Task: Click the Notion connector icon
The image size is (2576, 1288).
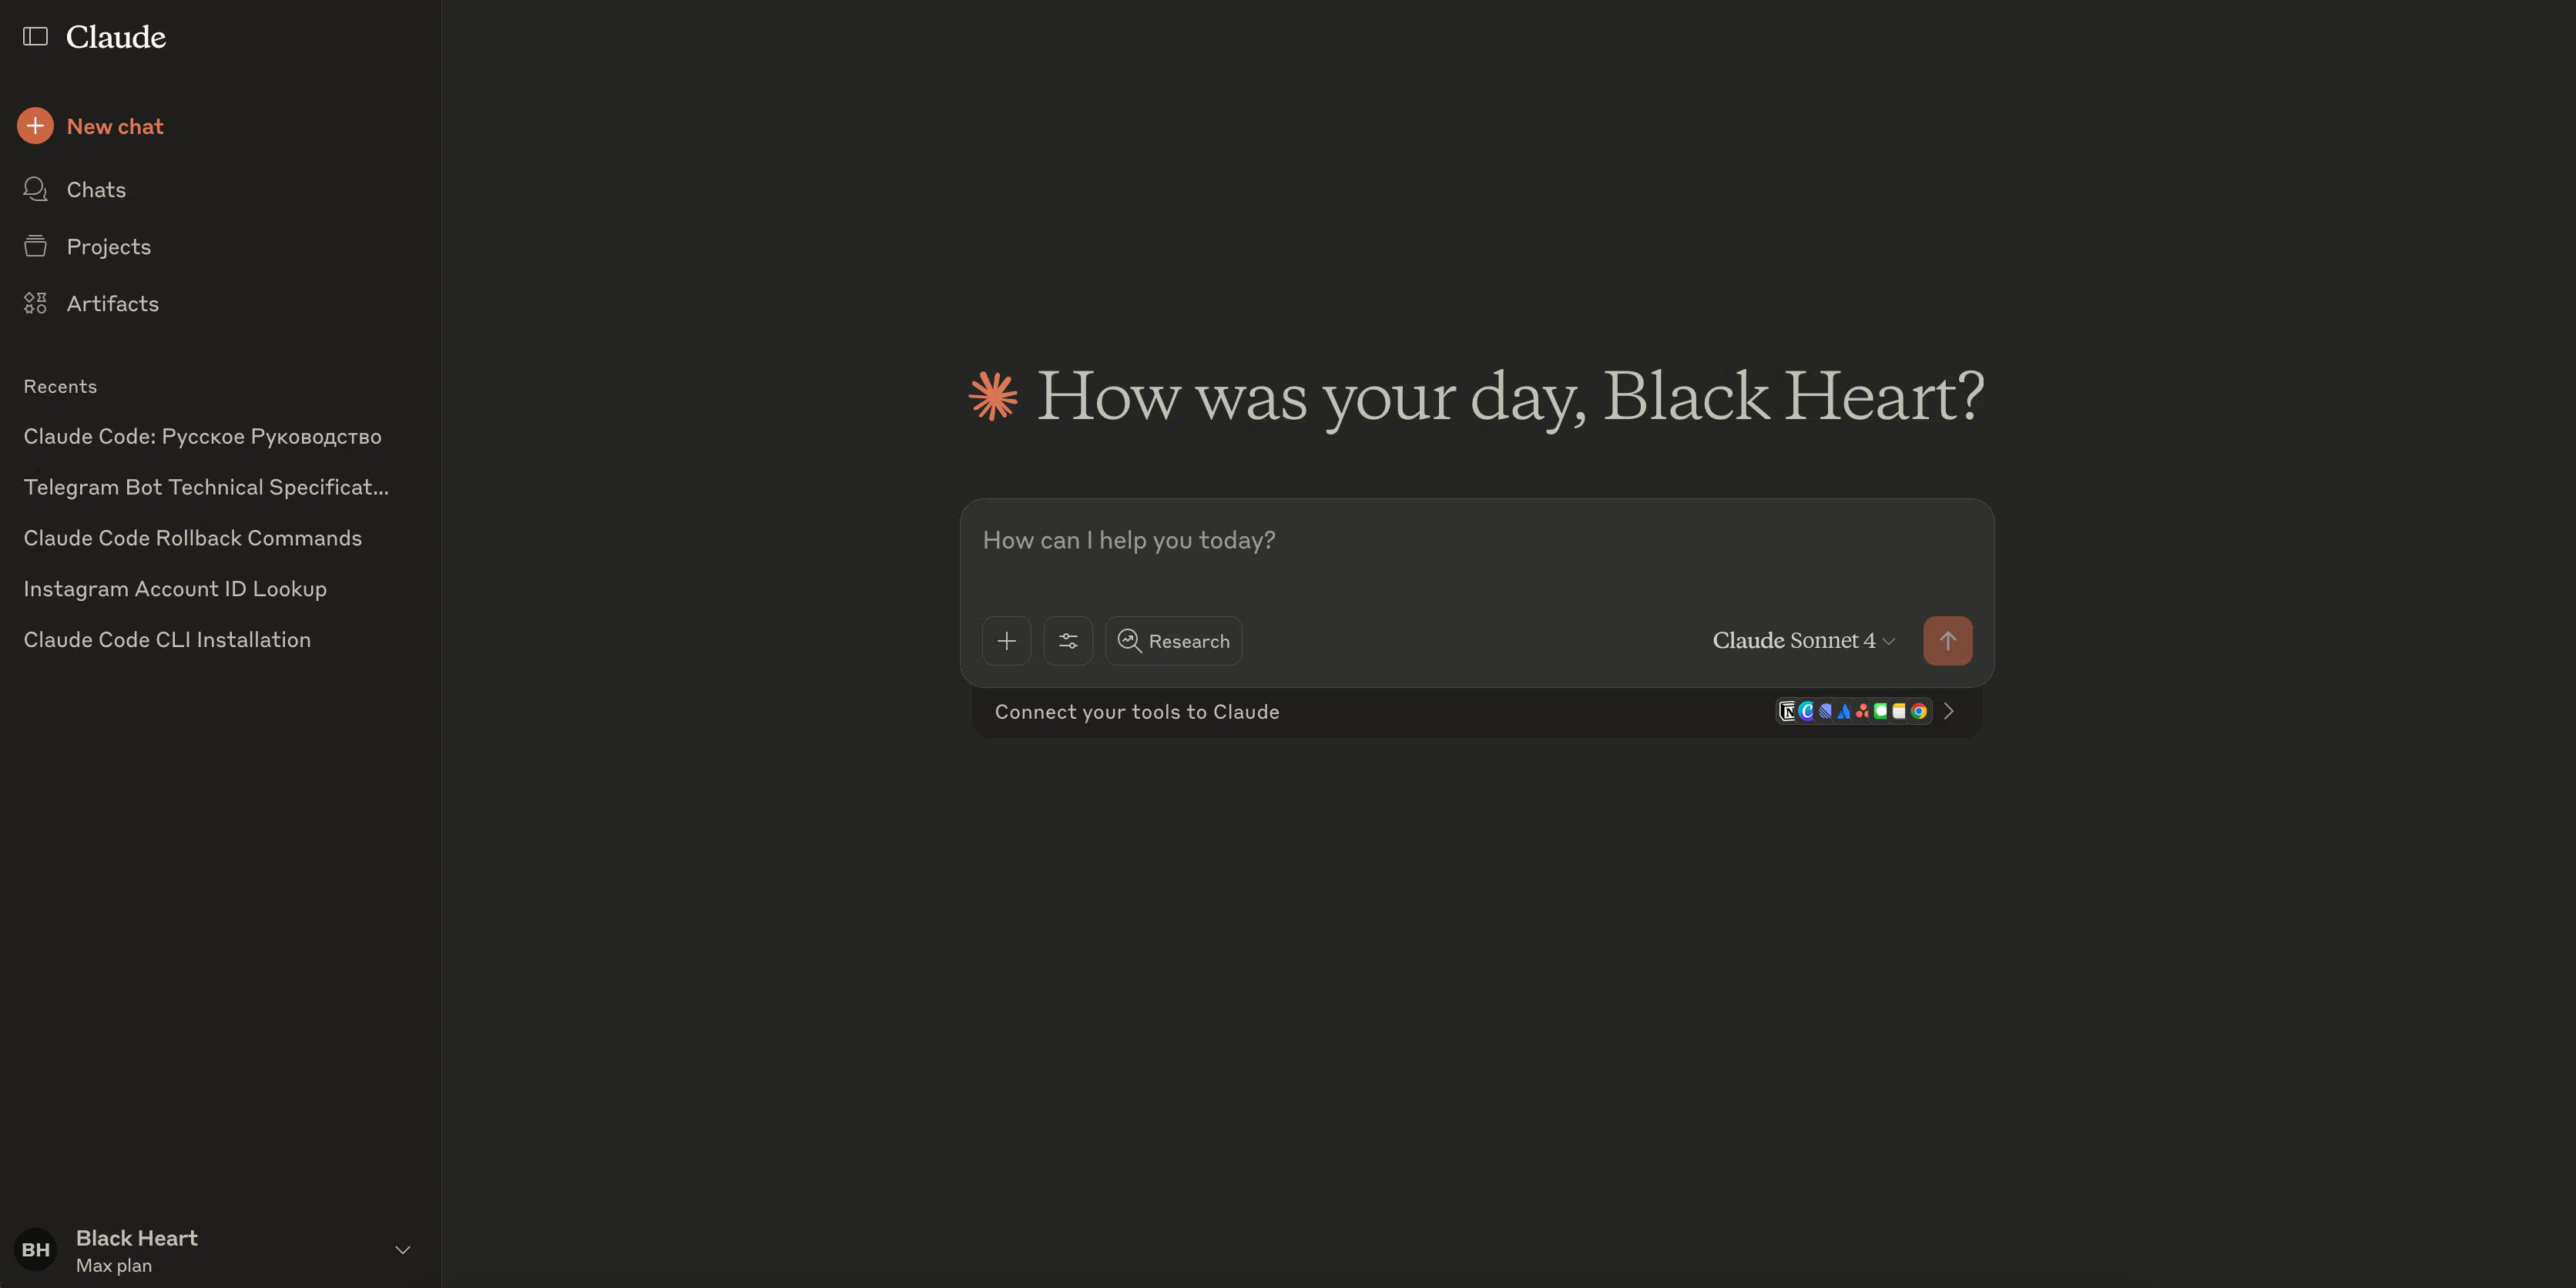Action: [x=1788, y=711]
